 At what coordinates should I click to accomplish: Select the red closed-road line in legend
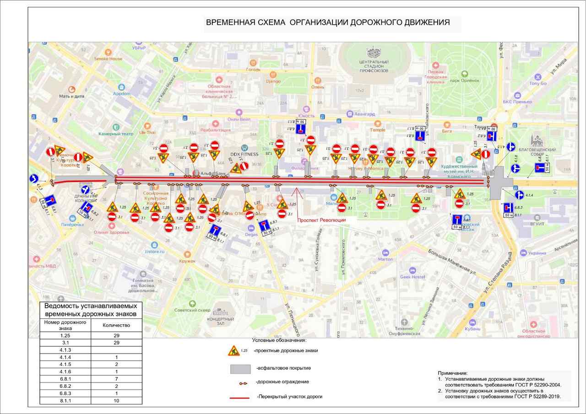[240, 397]
